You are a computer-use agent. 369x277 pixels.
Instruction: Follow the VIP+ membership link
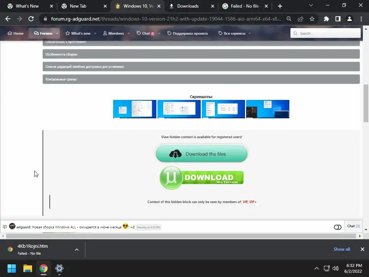coord(253,202)
